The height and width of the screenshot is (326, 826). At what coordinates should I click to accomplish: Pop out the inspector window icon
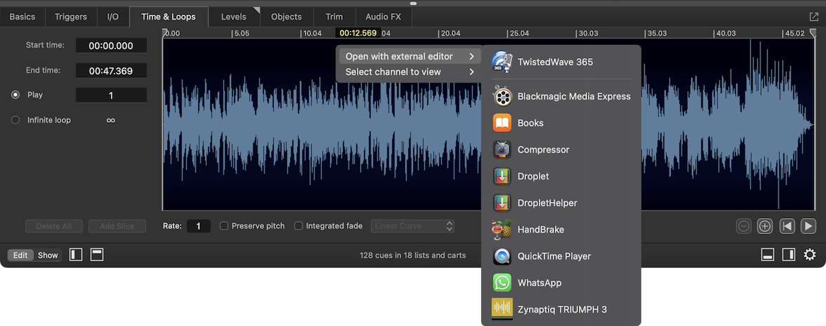click(x=813, y=17)
